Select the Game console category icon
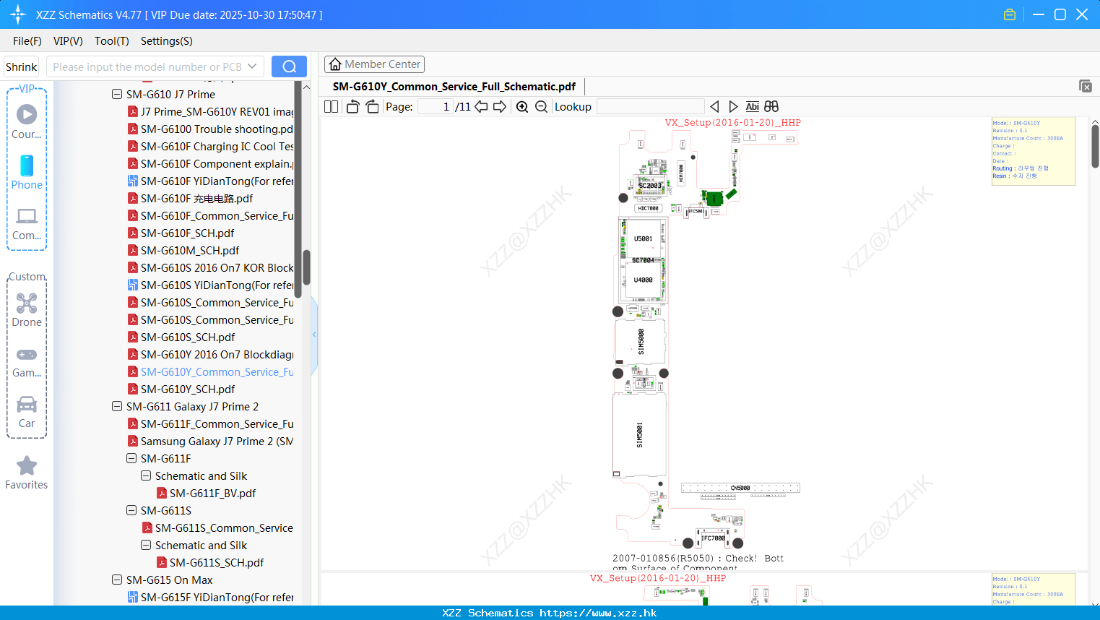This screenshot has width=1100, height=620. tap(27, 361)
